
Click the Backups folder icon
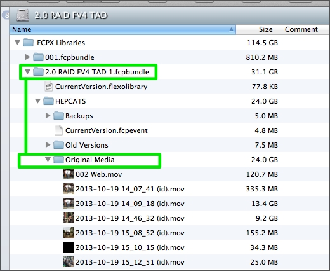coord(58,116)
